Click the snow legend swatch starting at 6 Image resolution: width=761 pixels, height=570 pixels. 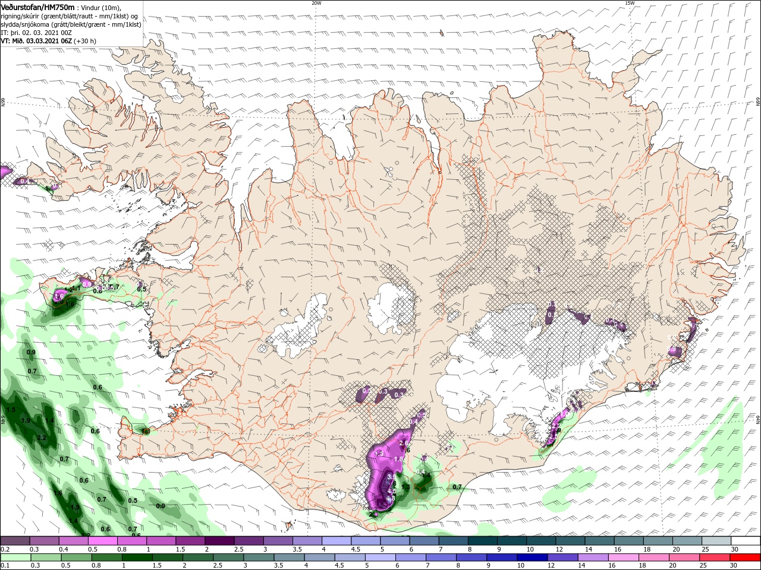(424, 540)
